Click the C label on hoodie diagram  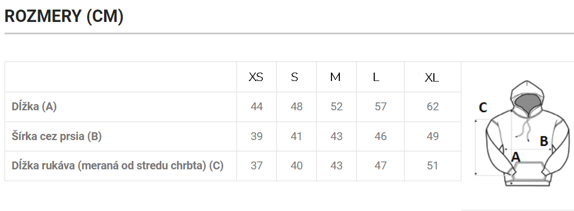coord(483,107)
